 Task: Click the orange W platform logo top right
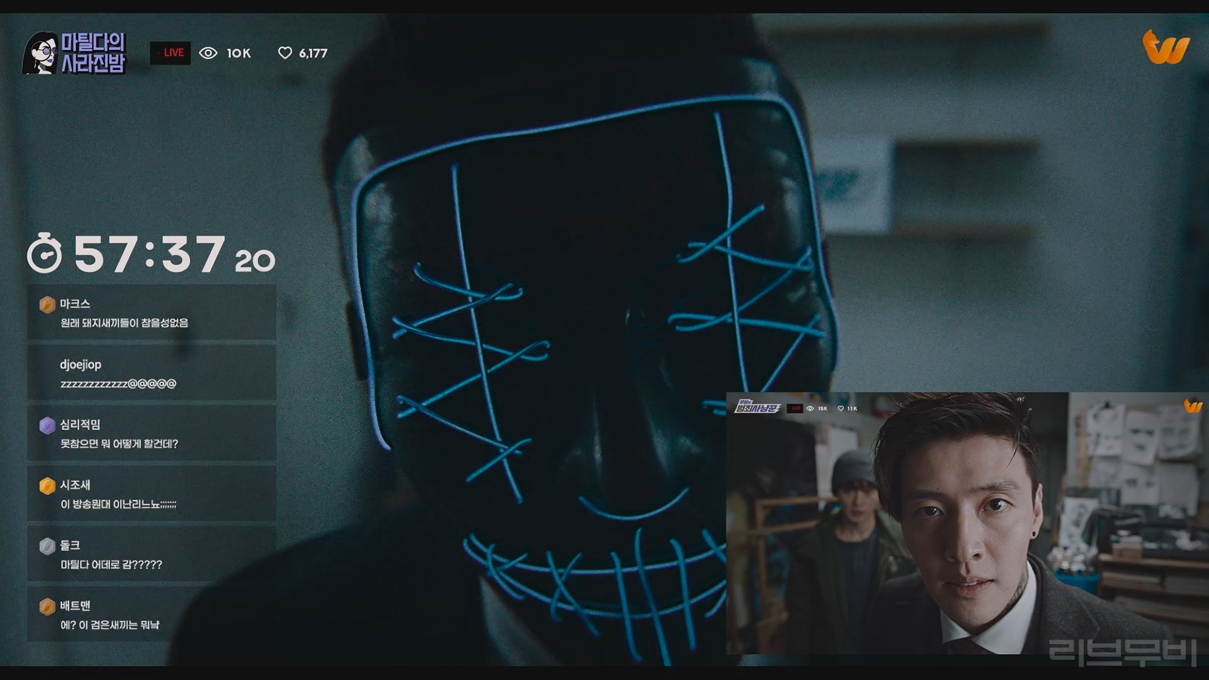(x=1166, y=47)
